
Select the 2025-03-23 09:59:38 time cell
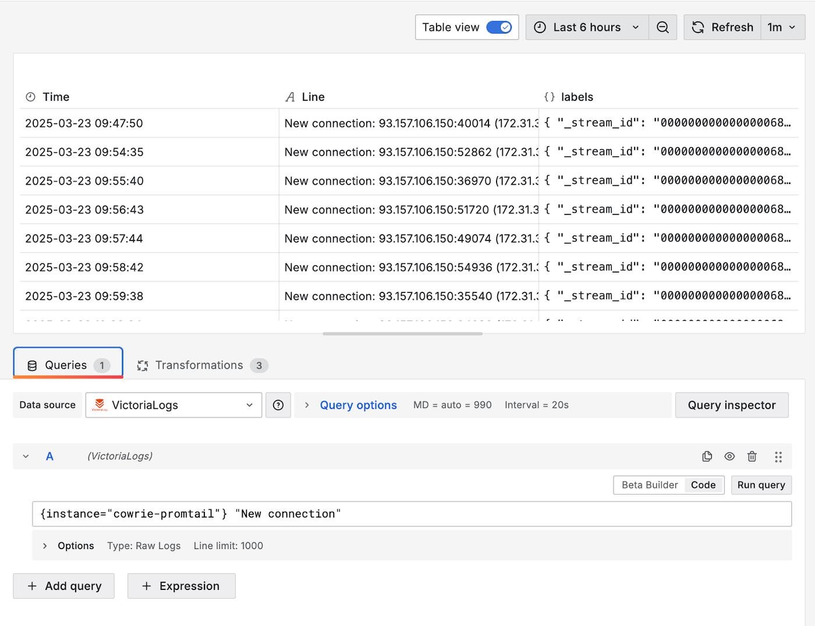150,296
